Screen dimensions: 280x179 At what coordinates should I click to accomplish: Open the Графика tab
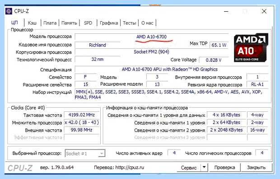[109, 23]
